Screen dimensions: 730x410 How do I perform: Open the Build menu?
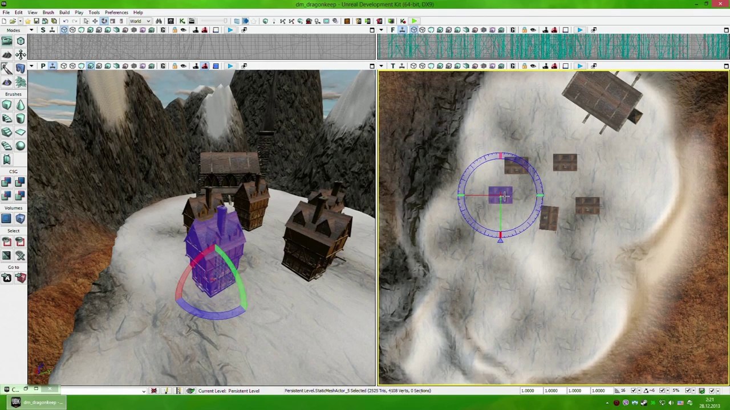pos(64,12)
